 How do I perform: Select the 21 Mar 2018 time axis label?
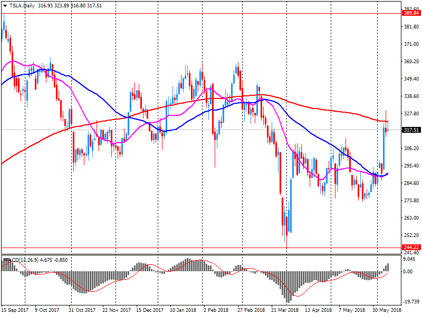click(284, 310)
